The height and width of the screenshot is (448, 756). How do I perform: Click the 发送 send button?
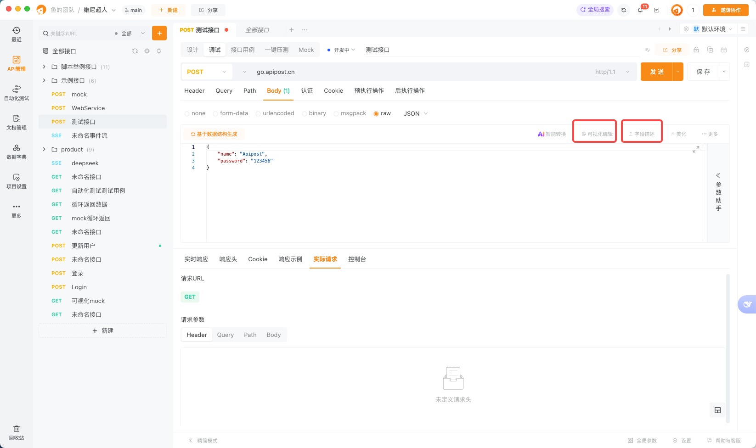coord(657,72)
